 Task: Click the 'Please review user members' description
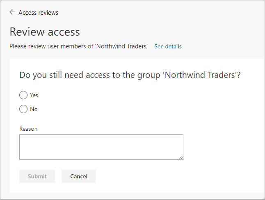coord(52,46)
